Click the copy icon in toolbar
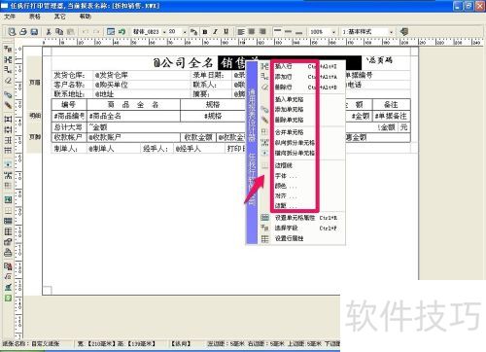The image size is (486, 352). click(59, 31)
